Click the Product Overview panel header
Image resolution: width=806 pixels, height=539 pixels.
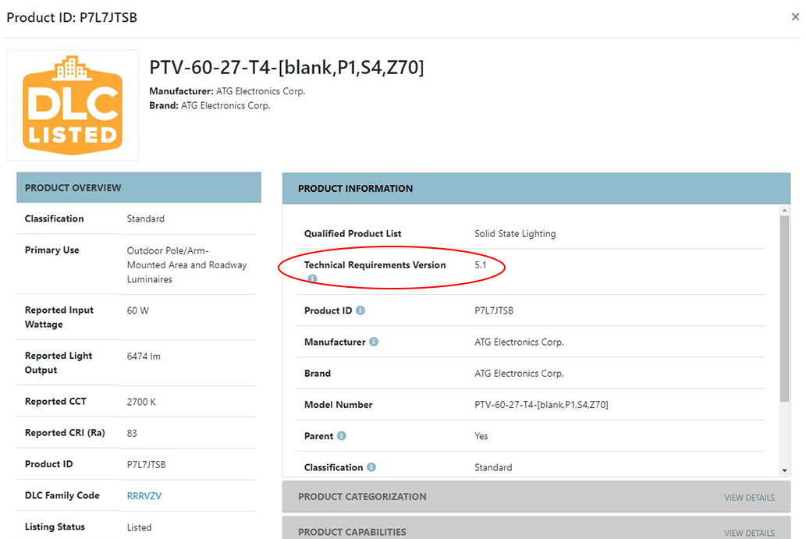coord(139,188)
